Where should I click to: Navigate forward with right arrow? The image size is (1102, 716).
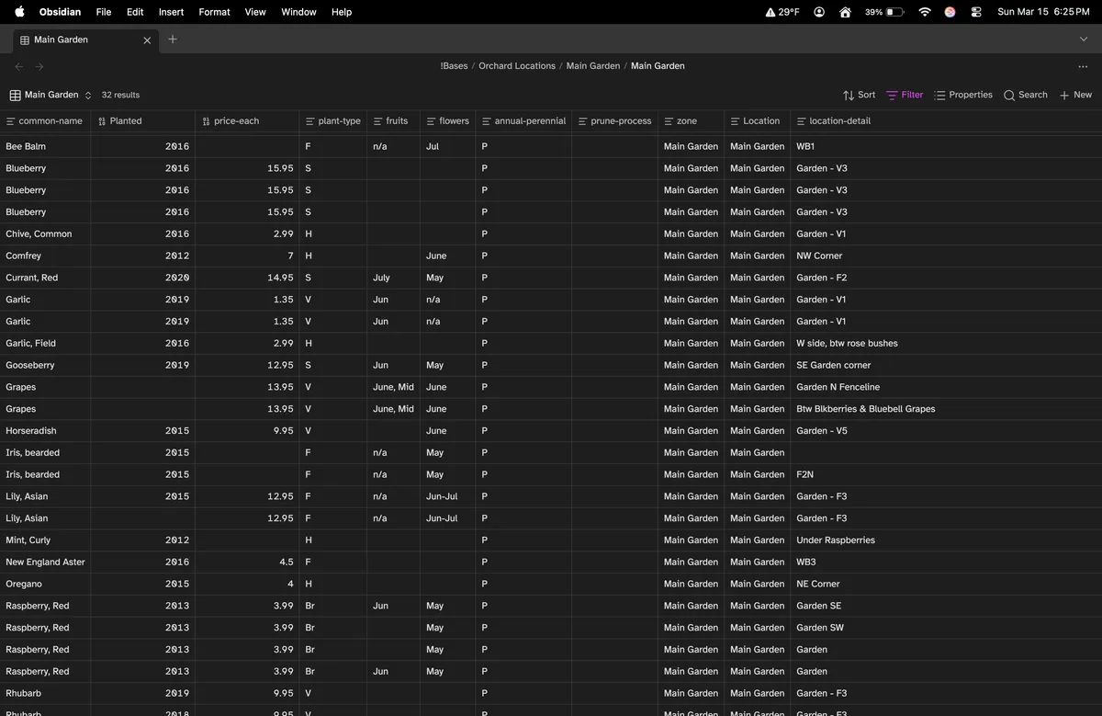coord(39,66)
